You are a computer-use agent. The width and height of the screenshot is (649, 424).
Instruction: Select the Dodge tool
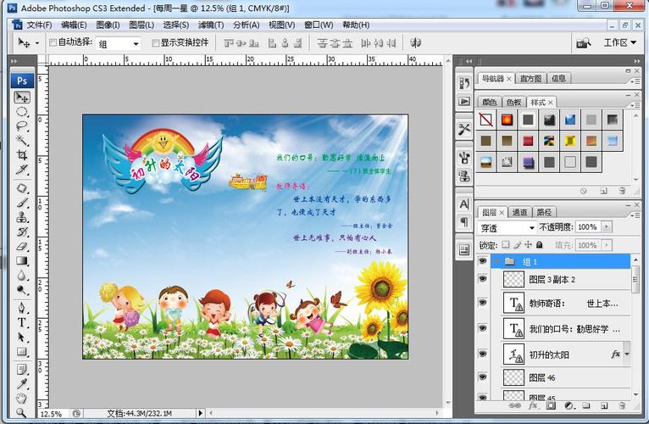point(22,290)
